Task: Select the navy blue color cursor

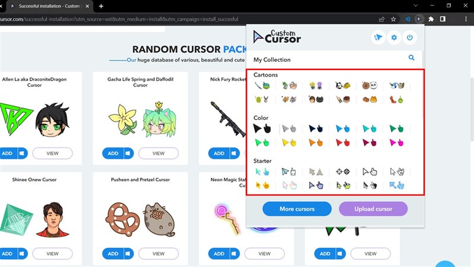Action: tap(316, 129)
